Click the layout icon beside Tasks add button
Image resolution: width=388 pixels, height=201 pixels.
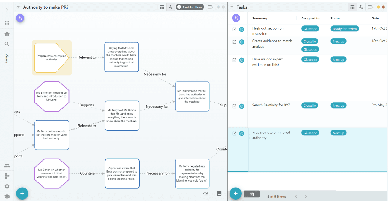click(252, 194)
